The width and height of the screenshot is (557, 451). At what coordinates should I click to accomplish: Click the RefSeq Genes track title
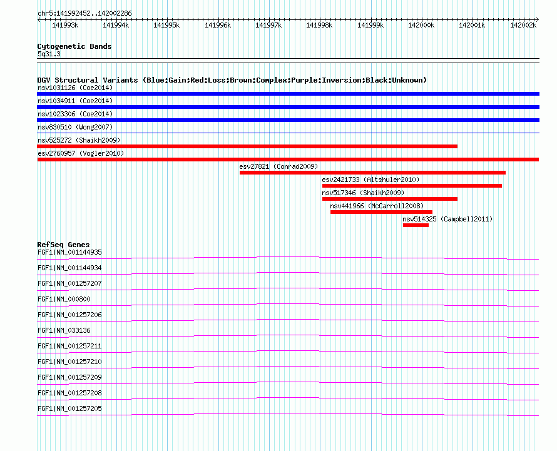click(x=63, y=245)
